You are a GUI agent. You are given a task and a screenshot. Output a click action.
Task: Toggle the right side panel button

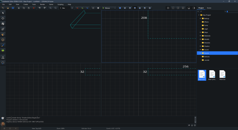[x=194, y=8]
